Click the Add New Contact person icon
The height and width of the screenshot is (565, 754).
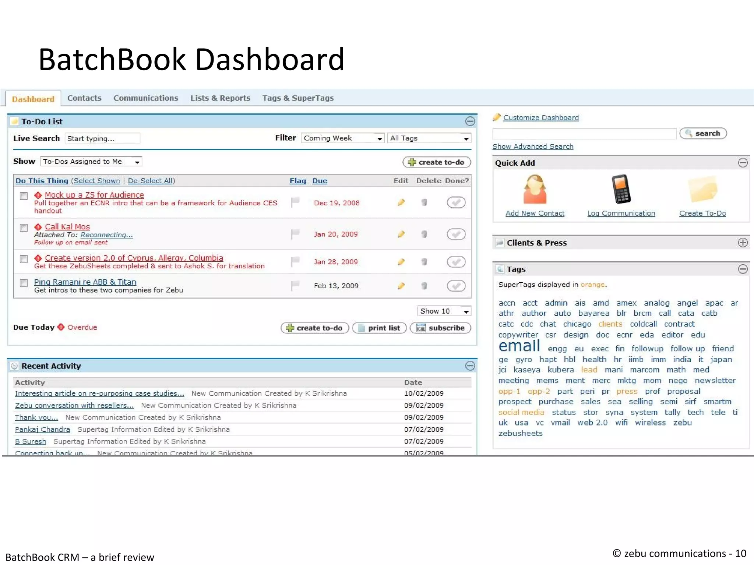click(535, 189)
